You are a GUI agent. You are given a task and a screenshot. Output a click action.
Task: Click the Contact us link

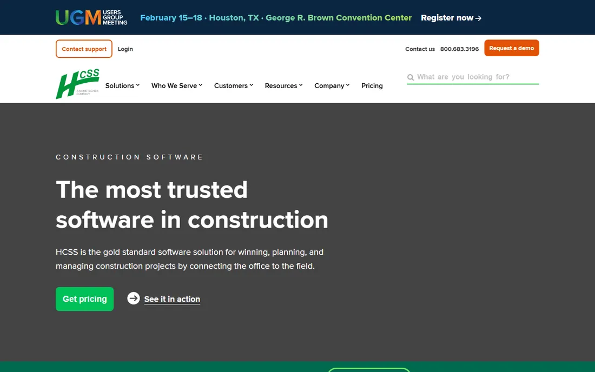coord(420,49)
